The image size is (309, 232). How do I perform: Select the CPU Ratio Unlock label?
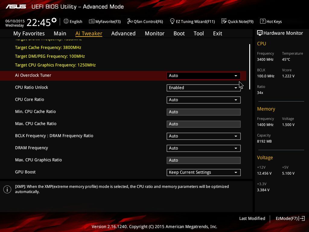pyautogui.click(x=31, y=87)
